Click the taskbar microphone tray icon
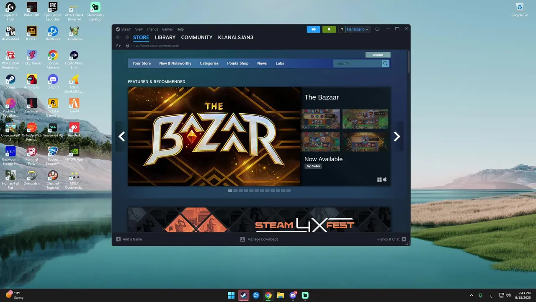536x302 pixels. [x=480, y=295]
